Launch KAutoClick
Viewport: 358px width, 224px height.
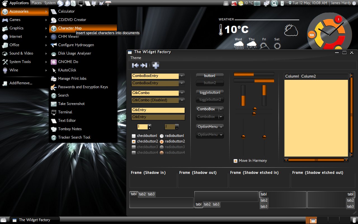tap(83, 70)
